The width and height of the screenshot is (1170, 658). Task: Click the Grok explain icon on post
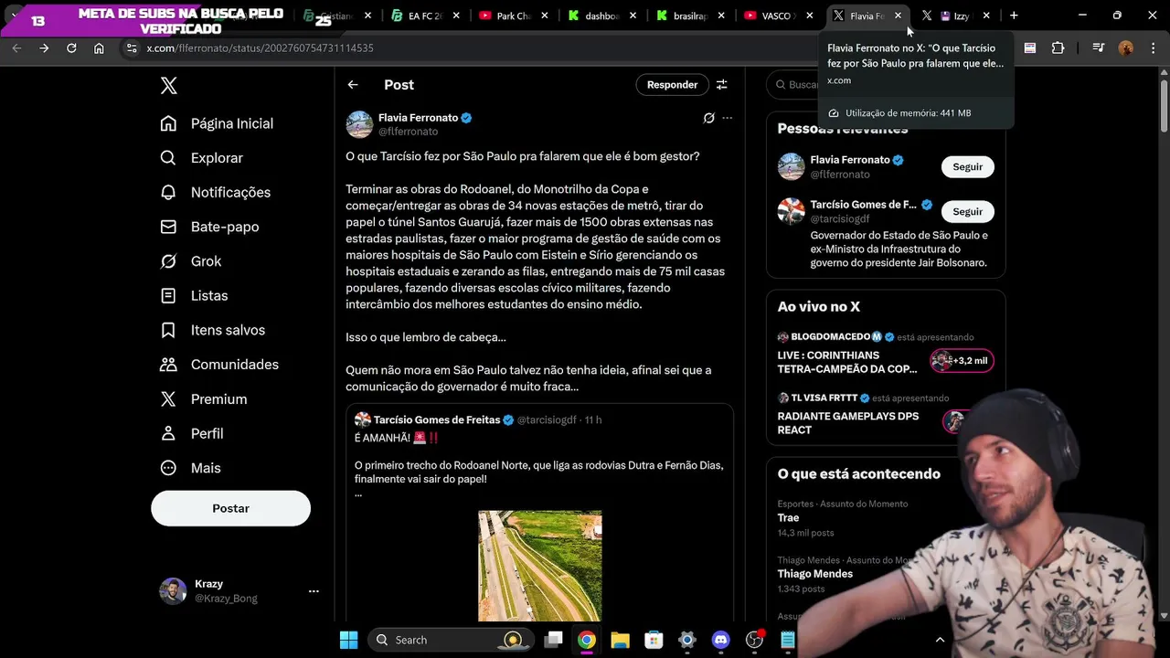[708, 118]
